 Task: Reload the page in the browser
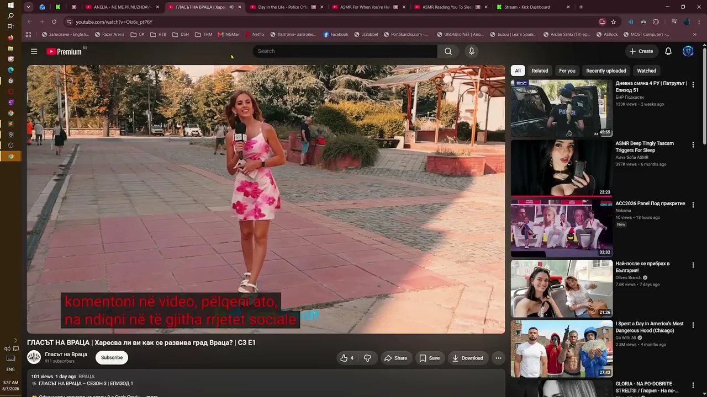tap(54, 22)
